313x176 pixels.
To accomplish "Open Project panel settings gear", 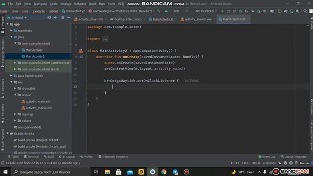I will (x=63, y=18).
